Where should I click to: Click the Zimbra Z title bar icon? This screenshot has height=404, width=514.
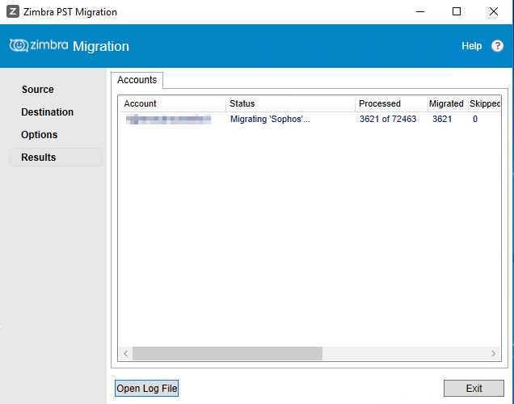click(x=13, y=12)
